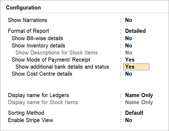The width and height of the screenshot is (169, 131).
Task: Select the Format of Report label
Action: (28, 31)
